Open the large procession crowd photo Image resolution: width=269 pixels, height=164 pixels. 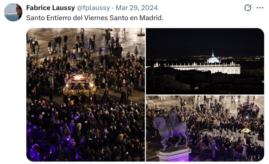tap(85, 95)
